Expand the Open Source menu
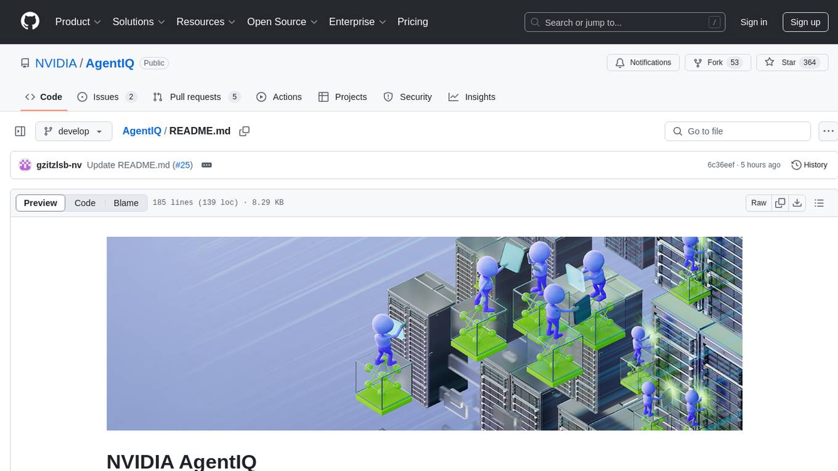Viewport: 838px width, 471px height. [282, 22]
